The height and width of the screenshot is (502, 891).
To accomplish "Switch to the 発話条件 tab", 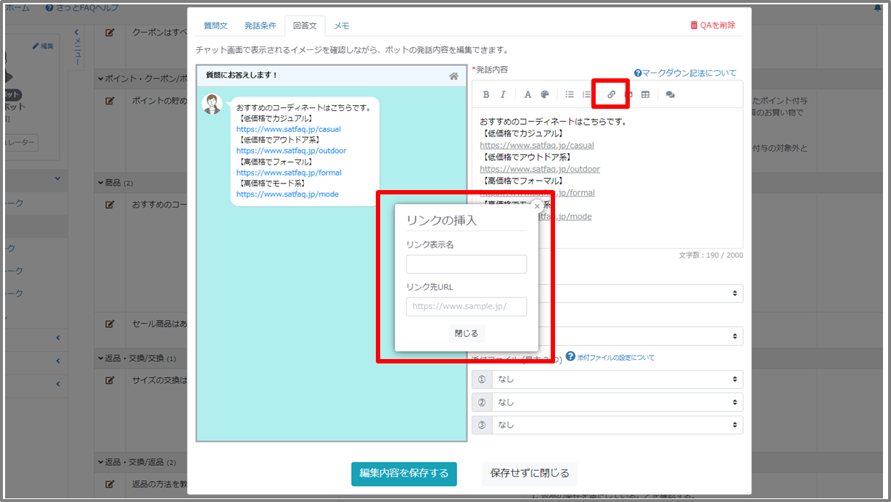I will [x=260, y=25].
